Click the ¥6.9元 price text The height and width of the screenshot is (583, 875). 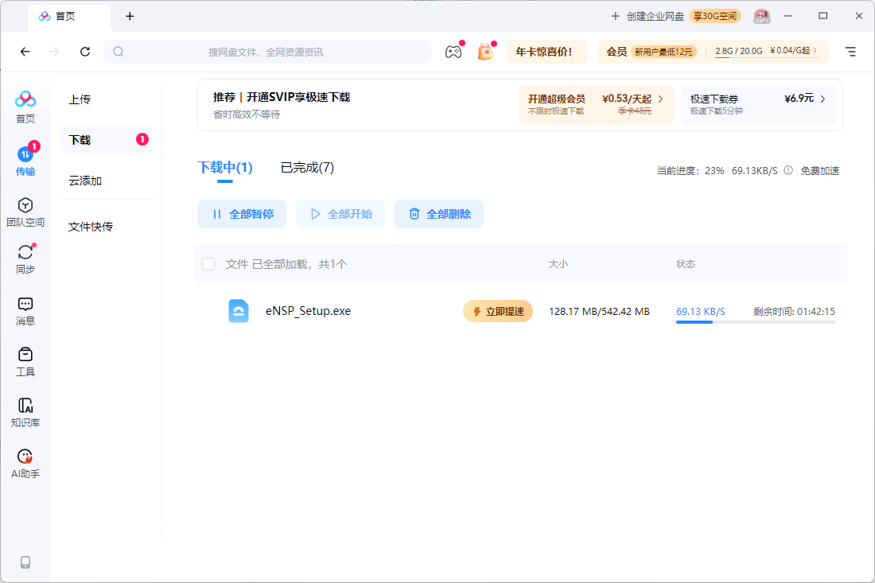[x=799, y=99]
